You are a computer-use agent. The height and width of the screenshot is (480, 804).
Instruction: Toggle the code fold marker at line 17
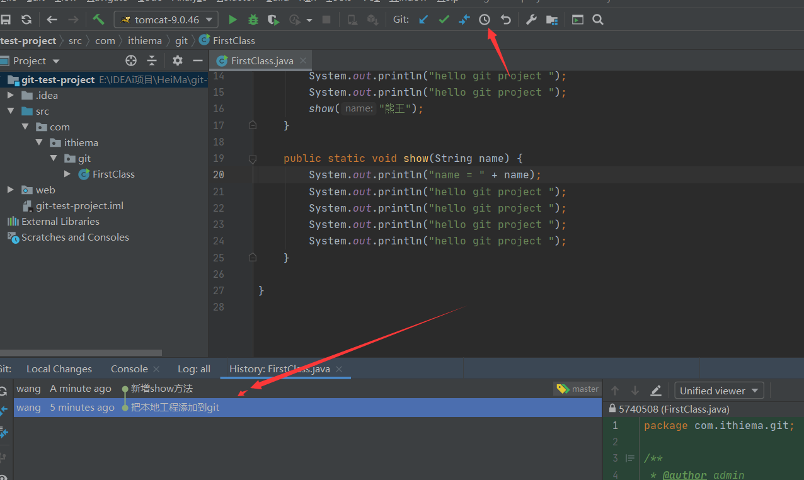[253, 125]
